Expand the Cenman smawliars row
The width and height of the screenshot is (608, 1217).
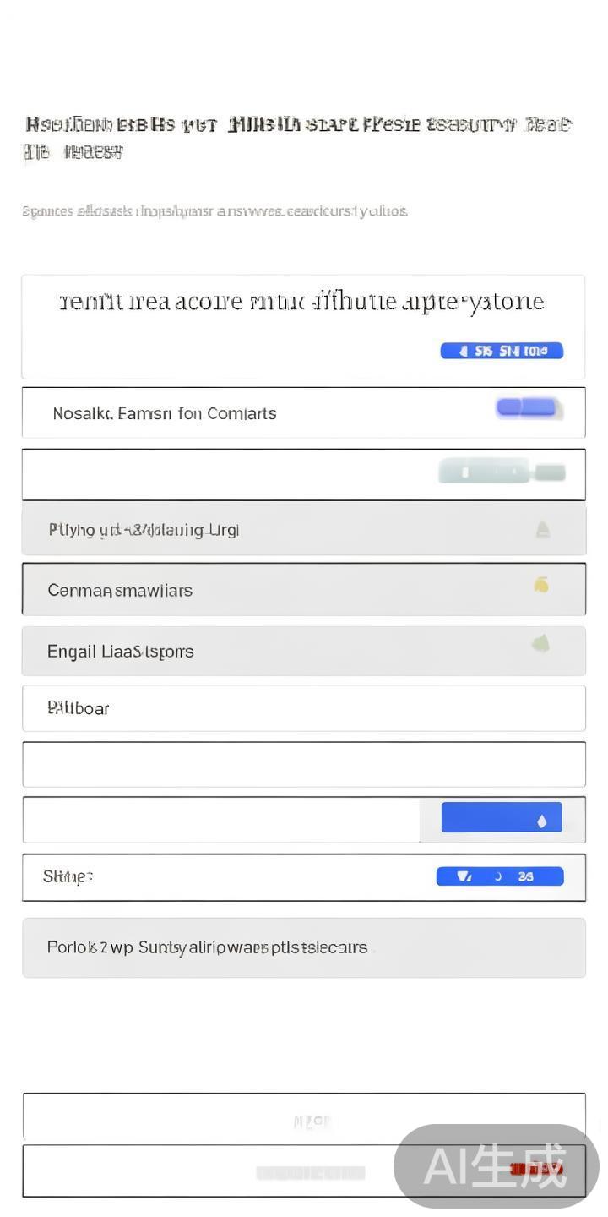click(303, 590)
